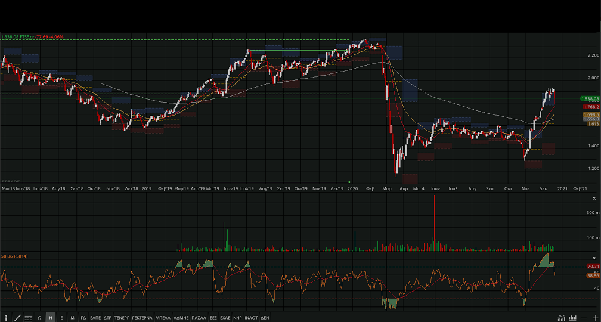This screenshot has height=322, width=601.
Task: Load the ΠΑΣΑΛ stock chart
Action: coord(199,318)
